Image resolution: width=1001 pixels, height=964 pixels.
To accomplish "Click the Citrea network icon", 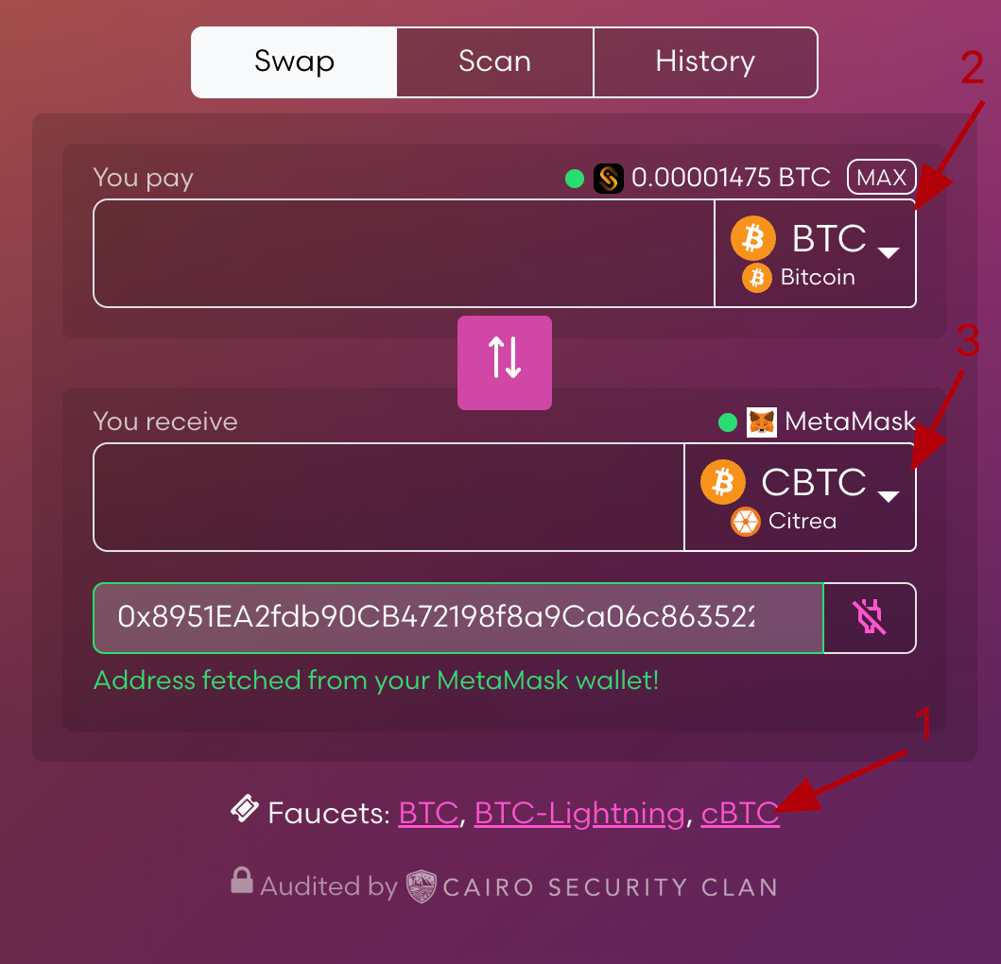I will 746,521.
